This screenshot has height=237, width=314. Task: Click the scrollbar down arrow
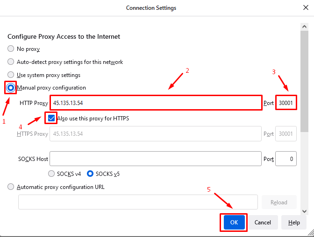pyautogui.click(x=304, y=211)
